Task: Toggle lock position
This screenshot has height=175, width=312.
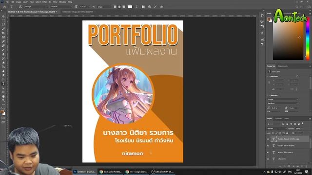Action: pyautogui.click(x=280, y=133)
